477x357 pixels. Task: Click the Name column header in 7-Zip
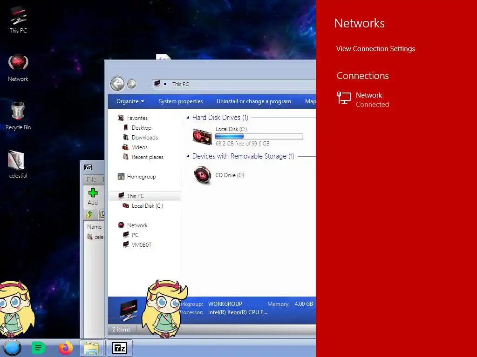[94, 226]
